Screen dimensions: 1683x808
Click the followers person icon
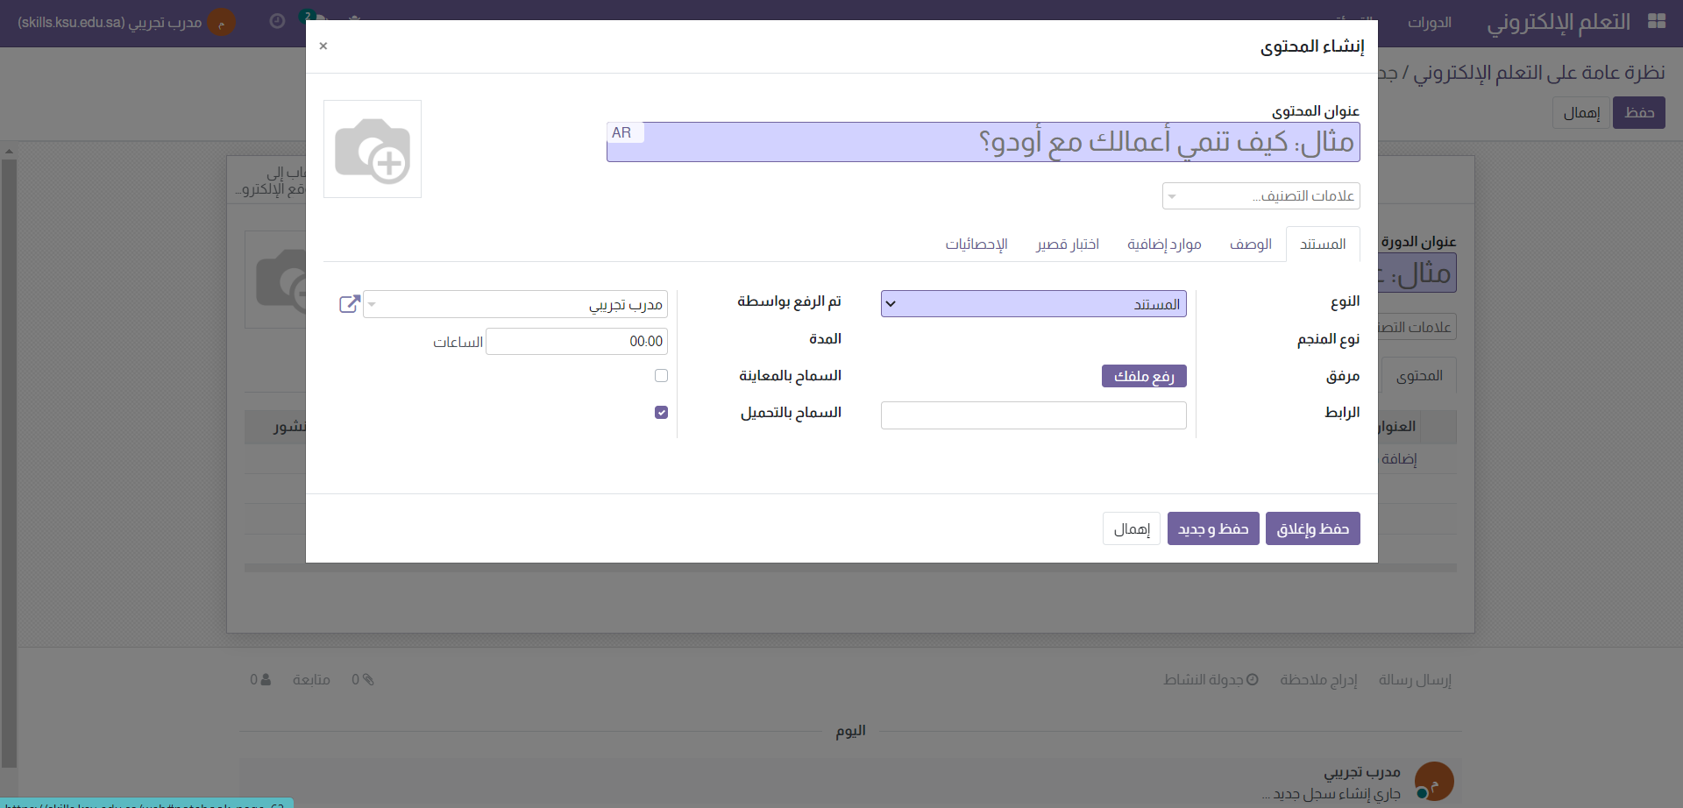[266, 679]
